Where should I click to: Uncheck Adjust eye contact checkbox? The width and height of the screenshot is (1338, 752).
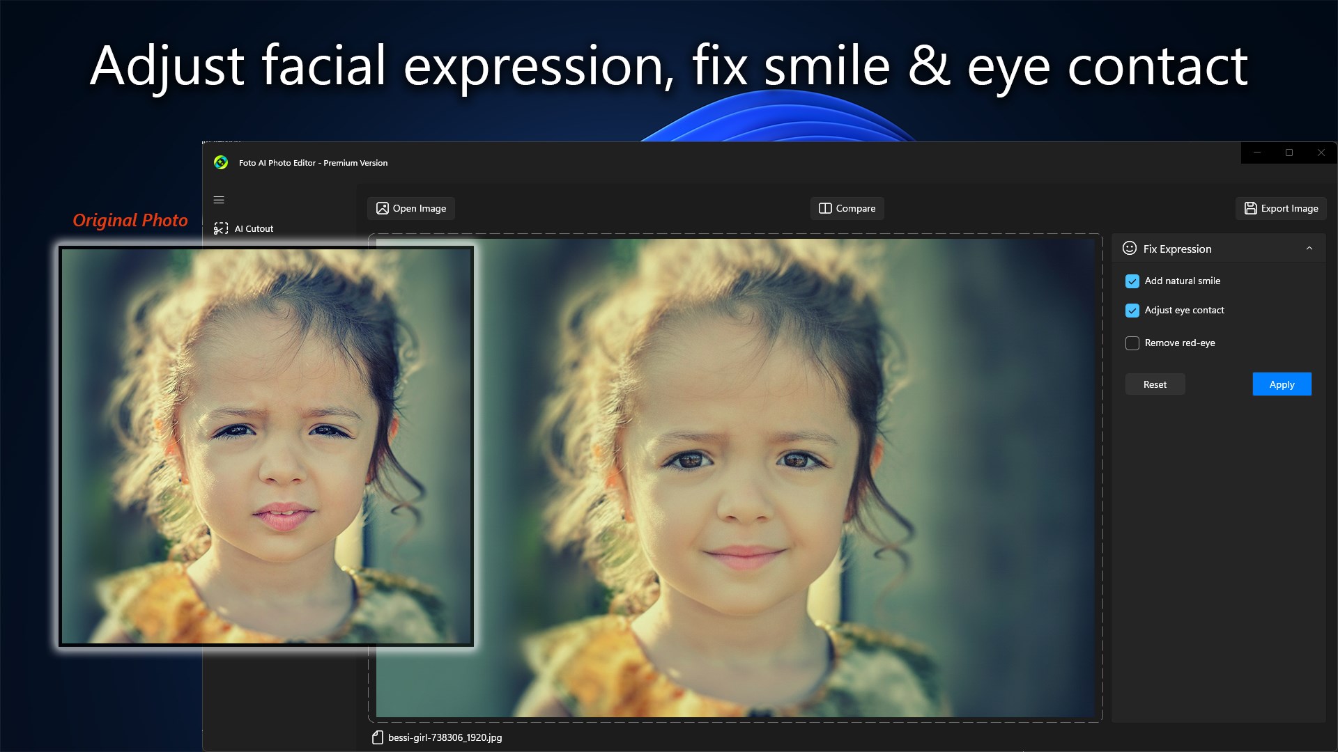1132,311
